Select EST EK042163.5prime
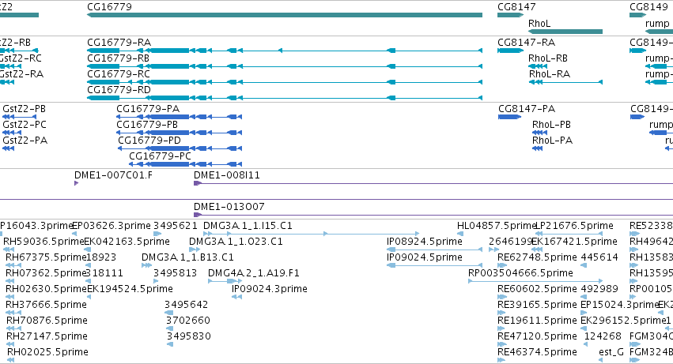 [x=127, y=242]
